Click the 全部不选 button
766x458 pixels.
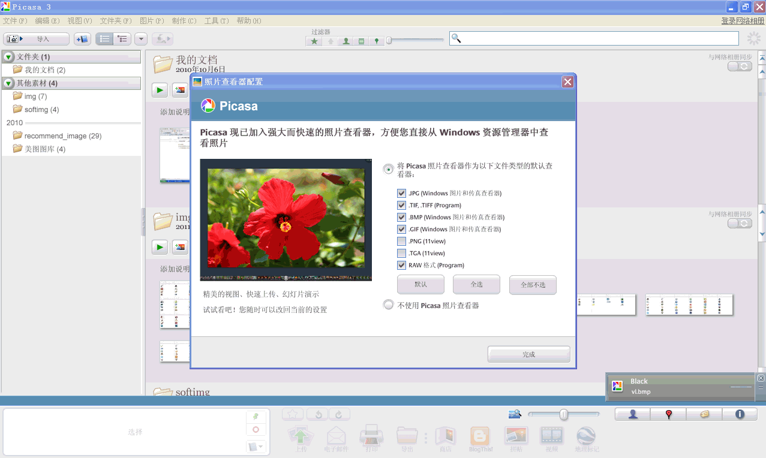(x=533, y=285)
